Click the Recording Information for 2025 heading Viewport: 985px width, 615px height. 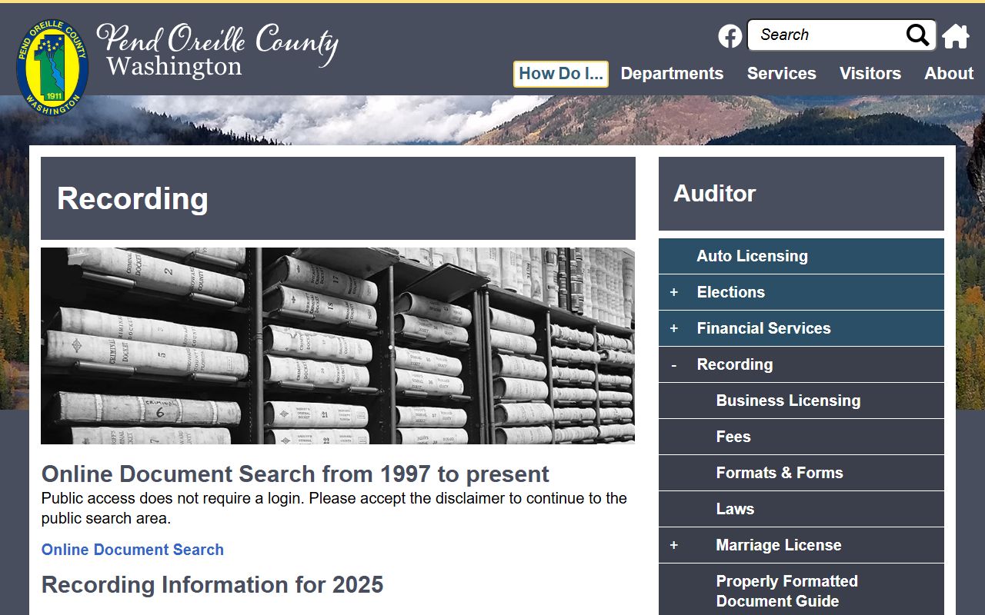tap(212, 585)
